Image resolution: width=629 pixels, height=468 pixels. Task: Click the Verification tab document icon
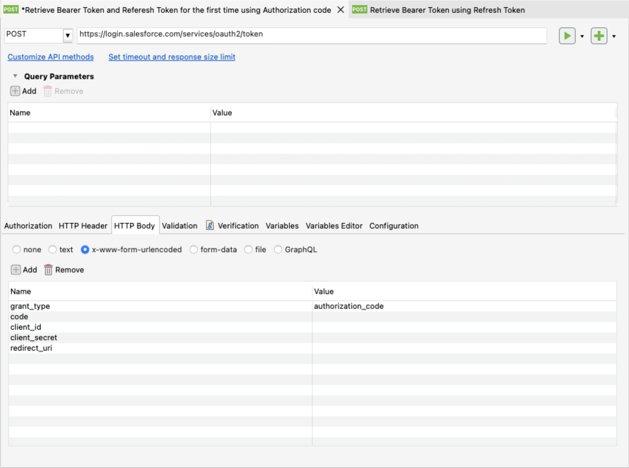(x=210, y=226)
